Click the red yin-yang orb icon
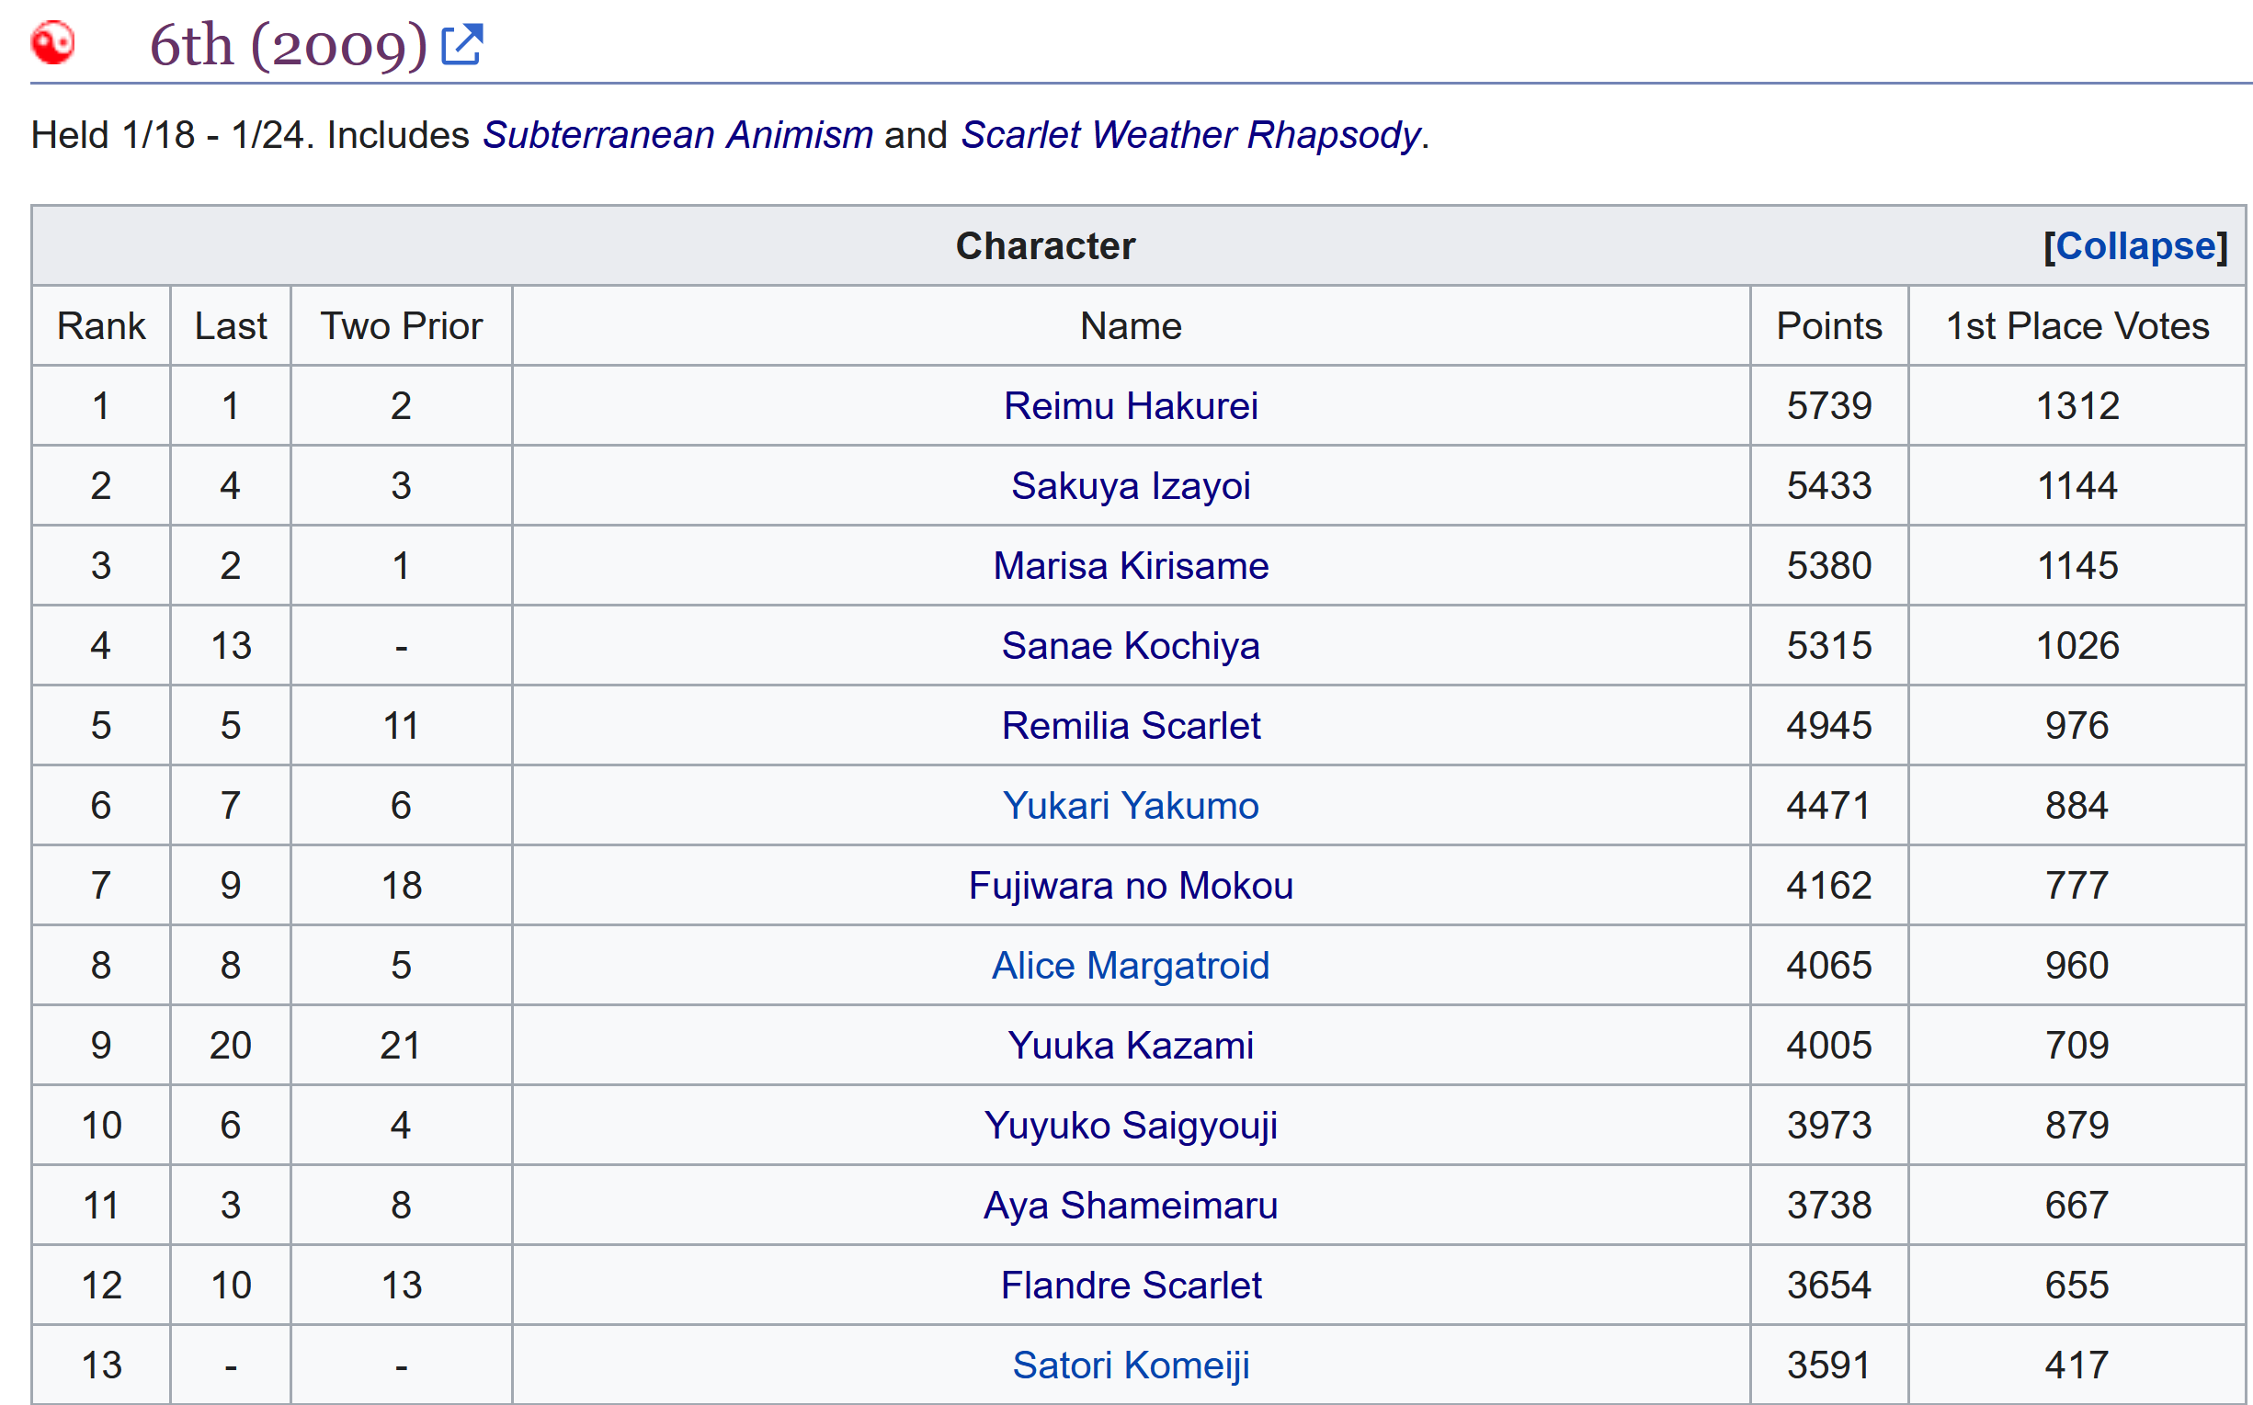Screen dimensions: 2253x1405 click(52, 43)
